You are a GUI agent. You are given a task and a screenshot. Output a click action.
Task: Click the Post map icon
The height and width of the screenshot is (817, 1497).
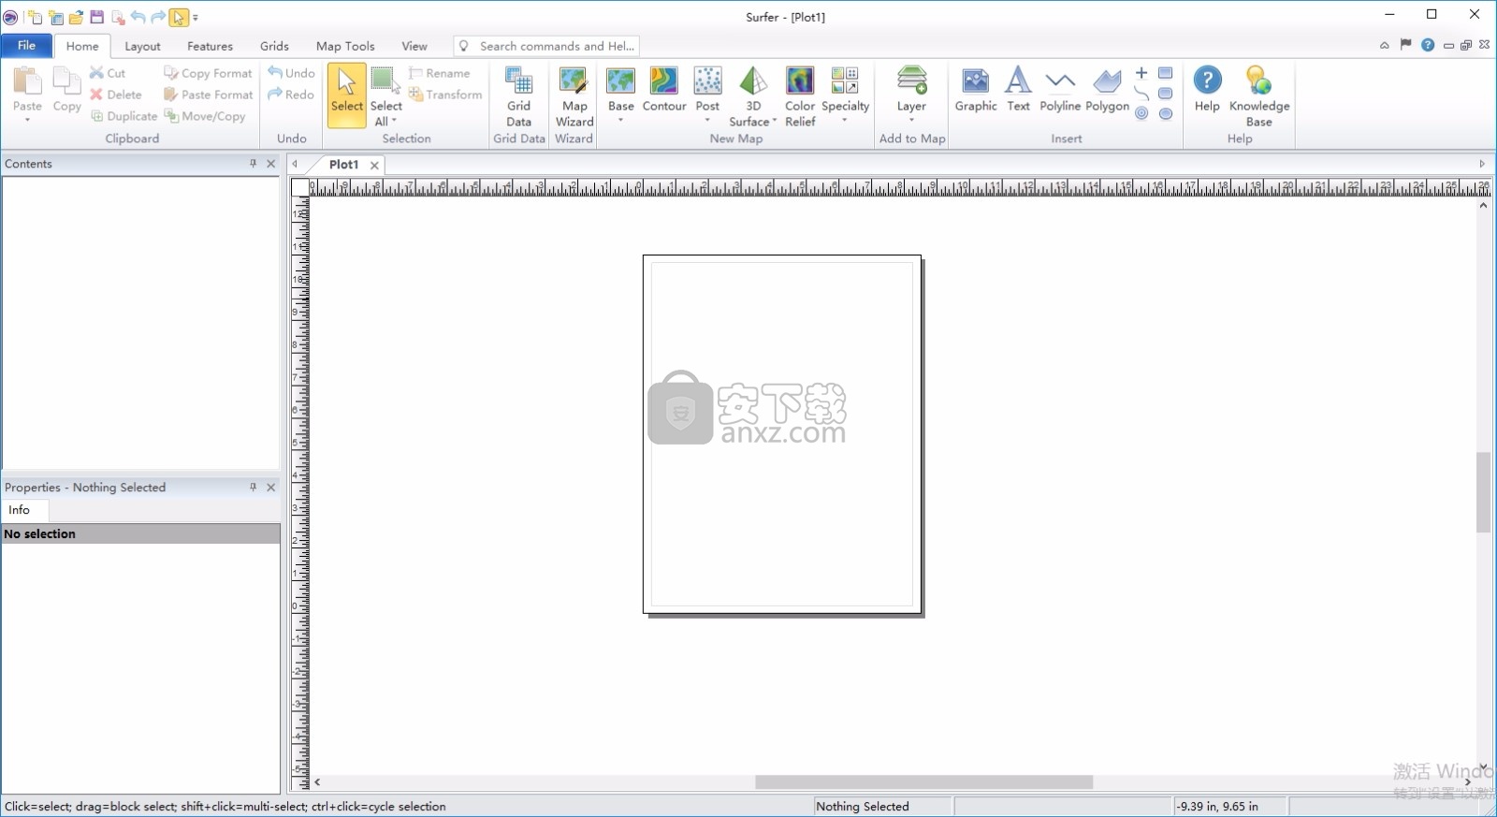pos(707,80)
